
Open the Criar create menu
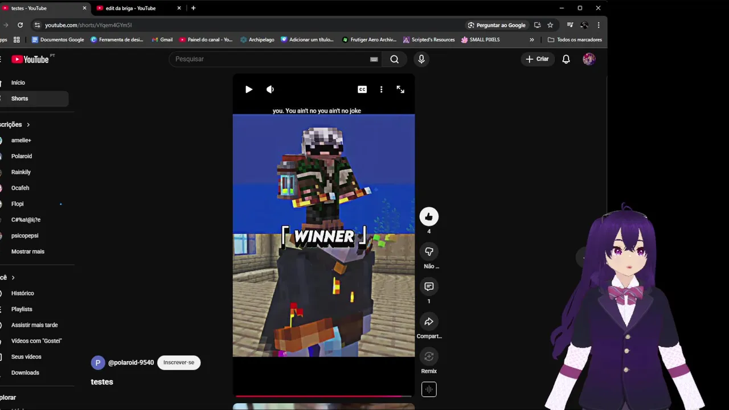[537, 59]
